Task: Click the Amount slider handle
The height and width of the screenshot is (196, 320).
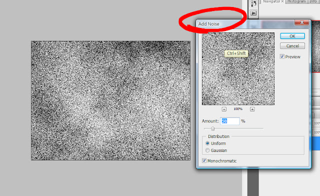Action: click(x=212, y=128)
